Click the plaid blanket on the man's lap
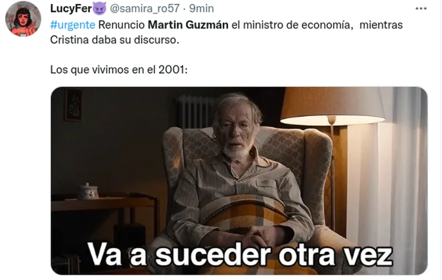 (x=245, y=213)
